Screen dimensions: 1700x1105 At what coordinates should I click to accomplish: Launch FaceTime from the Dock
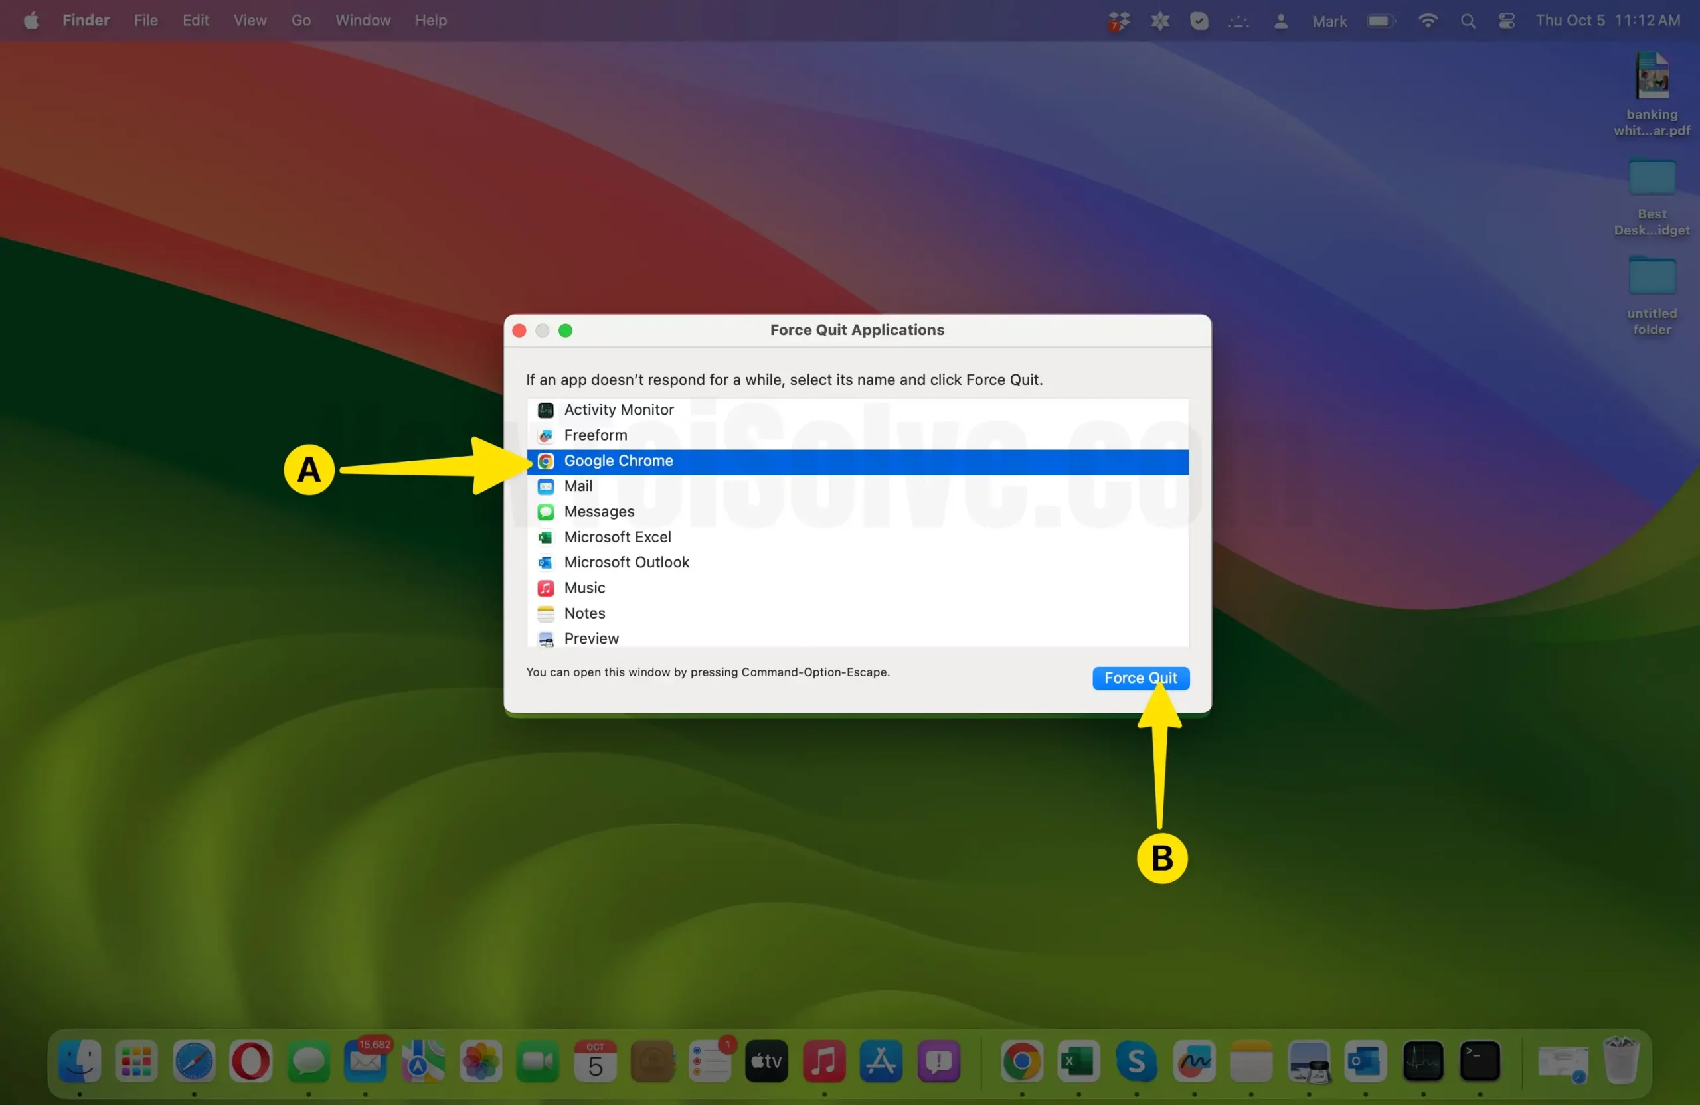[x=538, y=1061]
